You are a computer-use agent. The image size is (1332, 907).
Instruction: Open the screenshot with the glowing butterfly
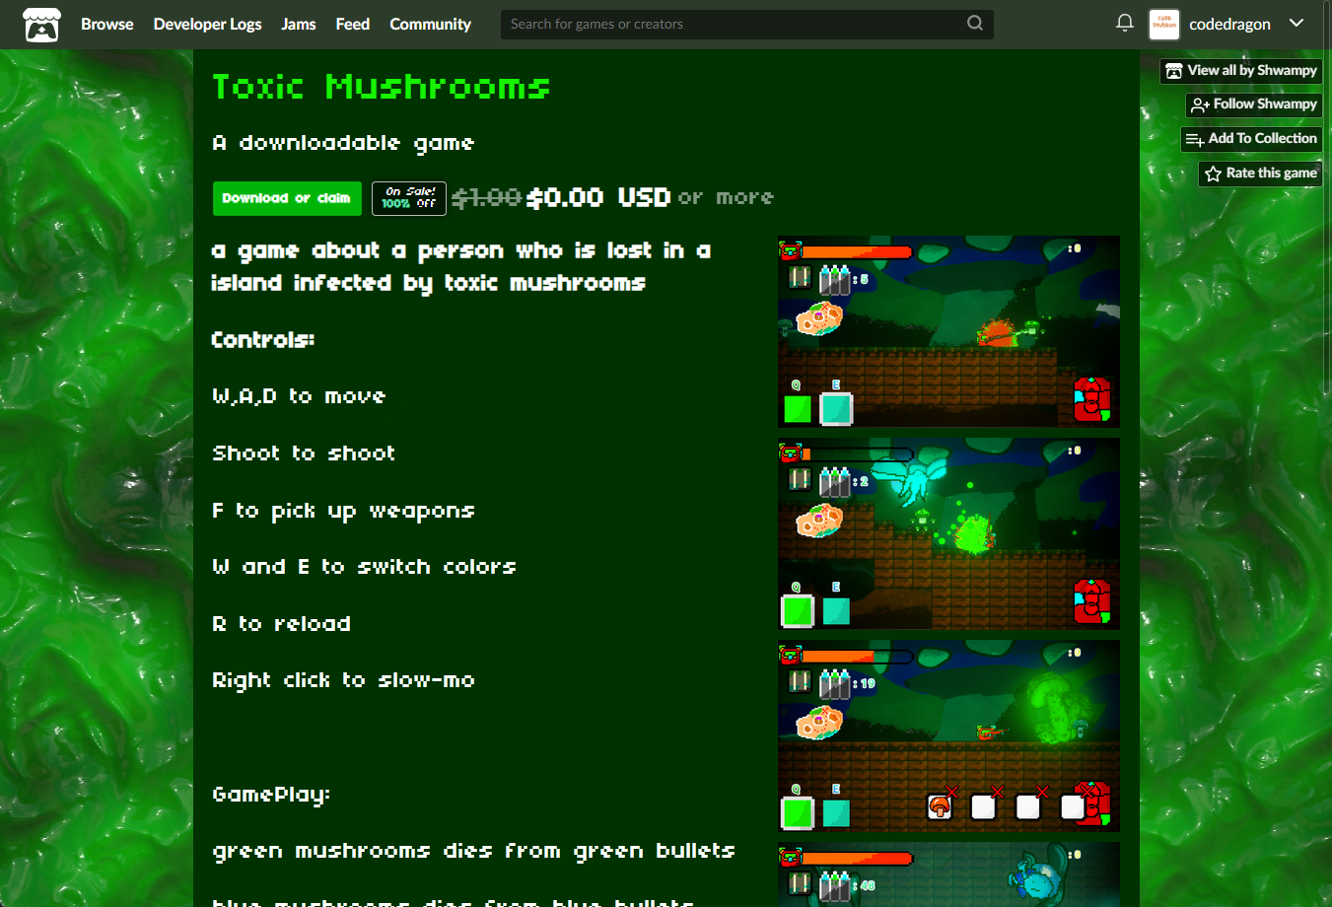click(948, 533)
